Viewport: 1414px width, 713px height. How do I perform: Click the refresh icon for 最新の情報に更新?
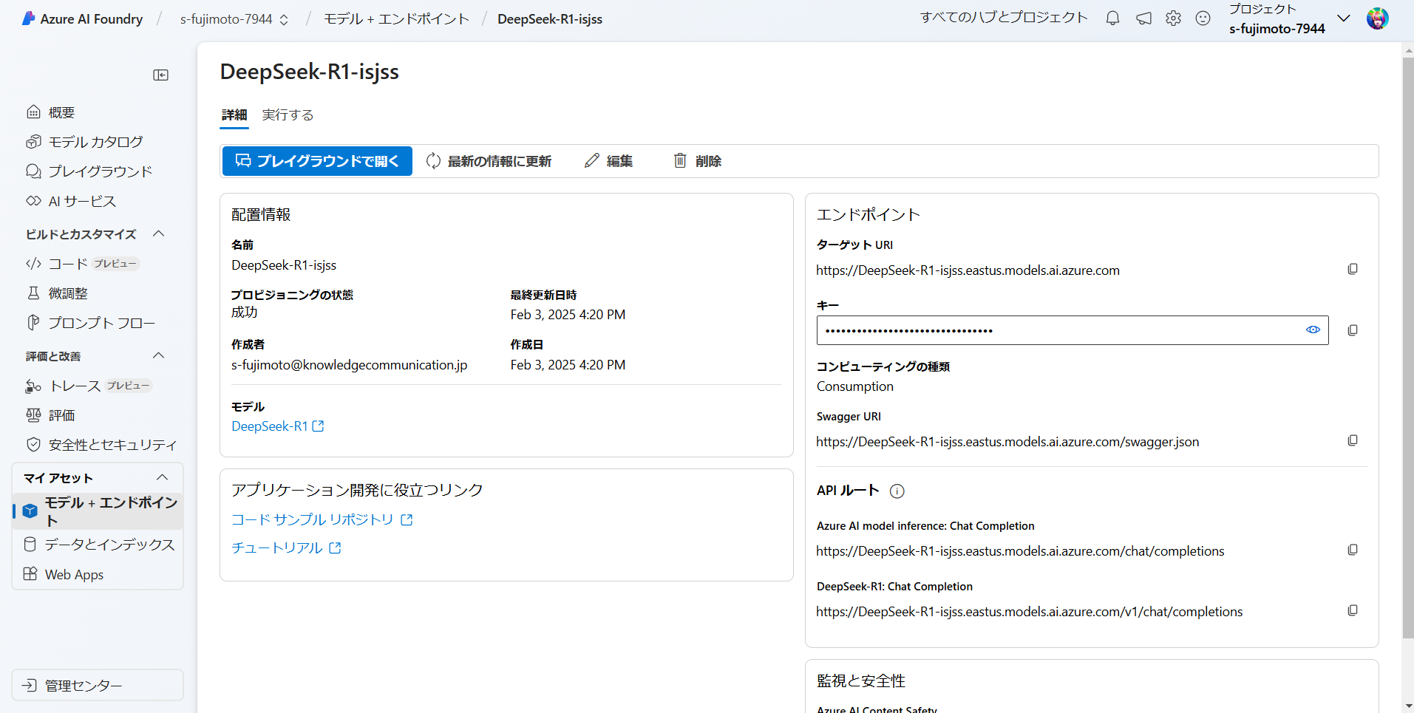click(433, 161)
